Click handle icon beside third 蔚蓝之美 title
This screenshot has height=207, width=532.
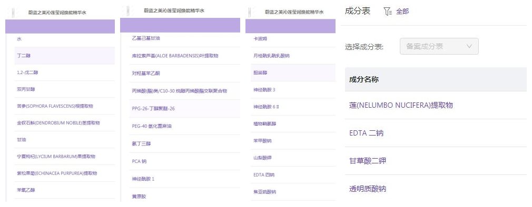click(x=250, y=12)
